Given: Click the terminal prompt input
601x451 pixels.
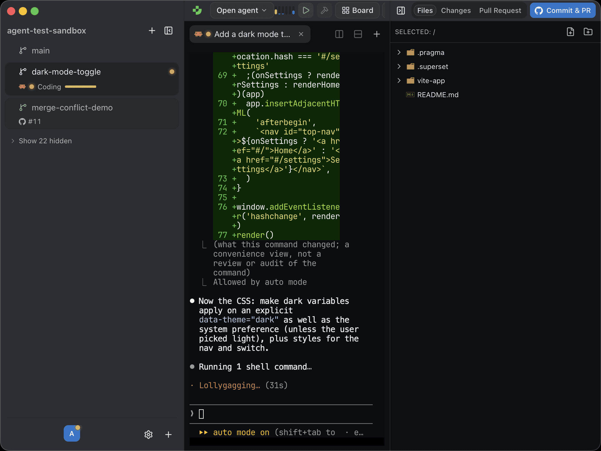Looking at the screenshot, I should coord(281,414).
